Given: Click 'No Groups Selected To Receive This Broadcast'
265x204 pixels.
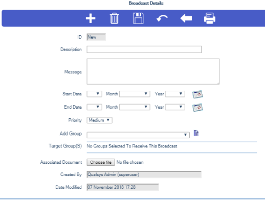Looking at the screenshot, I should (132, 146).
